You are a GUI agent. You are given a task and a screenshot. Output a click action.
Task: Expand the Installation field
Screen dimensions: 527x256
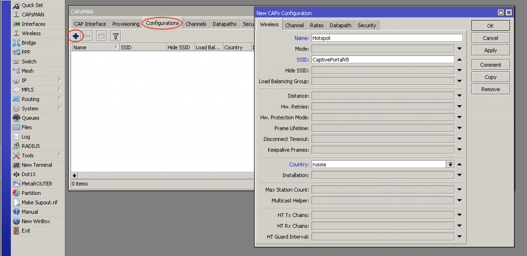click(459, 175)
